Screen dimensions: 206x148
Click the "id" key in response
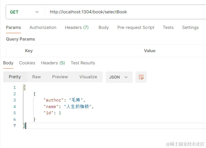tap(48, 113)
